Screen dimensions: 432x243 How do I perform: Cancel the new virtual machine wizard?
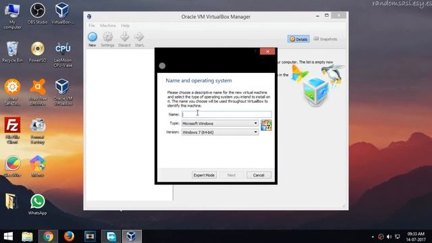259,175
